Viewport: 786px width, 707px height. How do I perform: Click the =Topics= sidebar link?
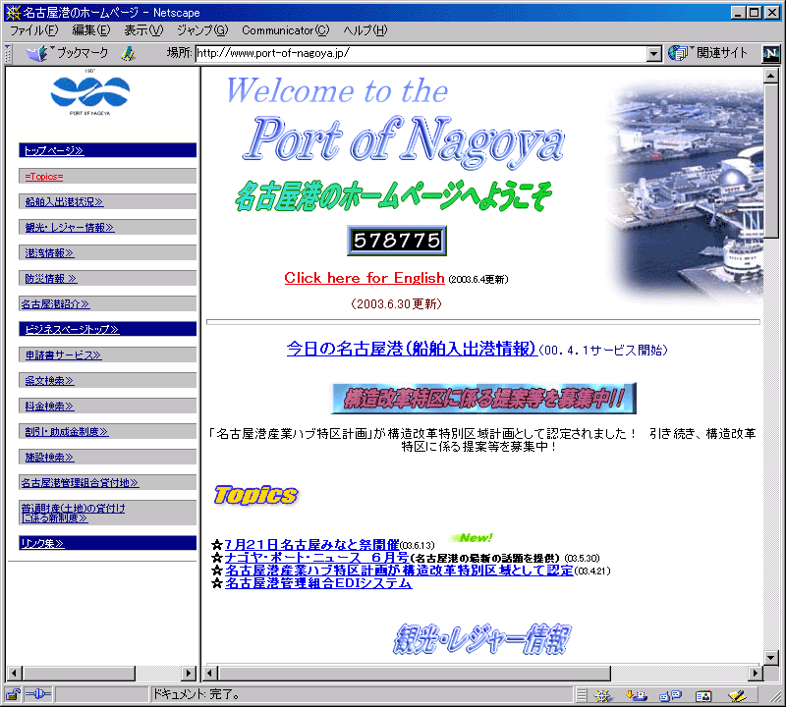click(44, 177)
